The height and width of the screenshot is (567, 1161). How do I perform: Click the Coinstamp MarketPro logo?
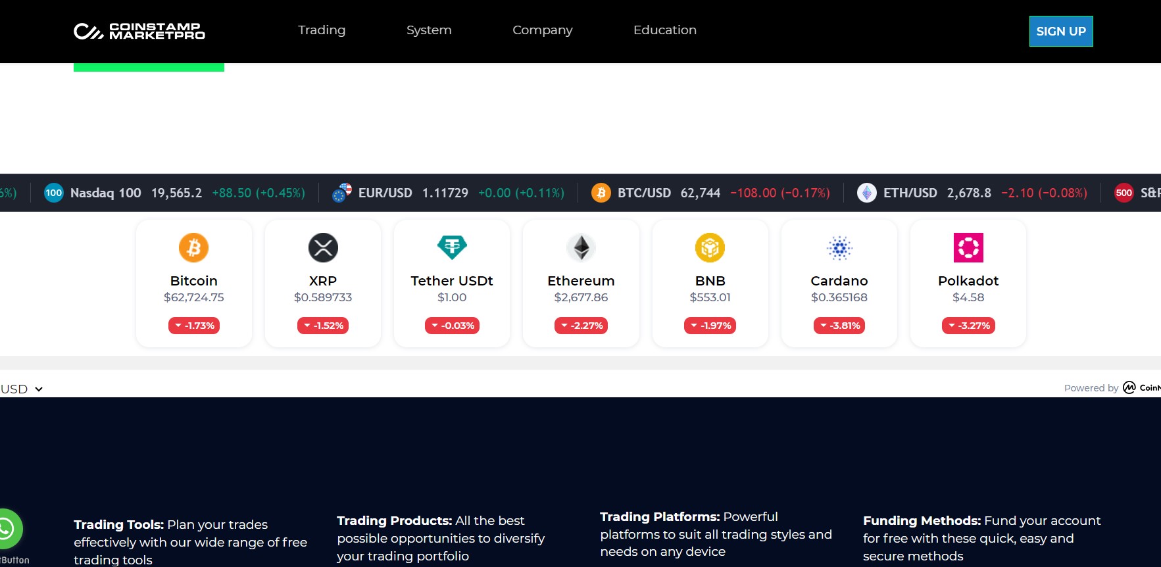pyautogui.click(x=139, y=31)
